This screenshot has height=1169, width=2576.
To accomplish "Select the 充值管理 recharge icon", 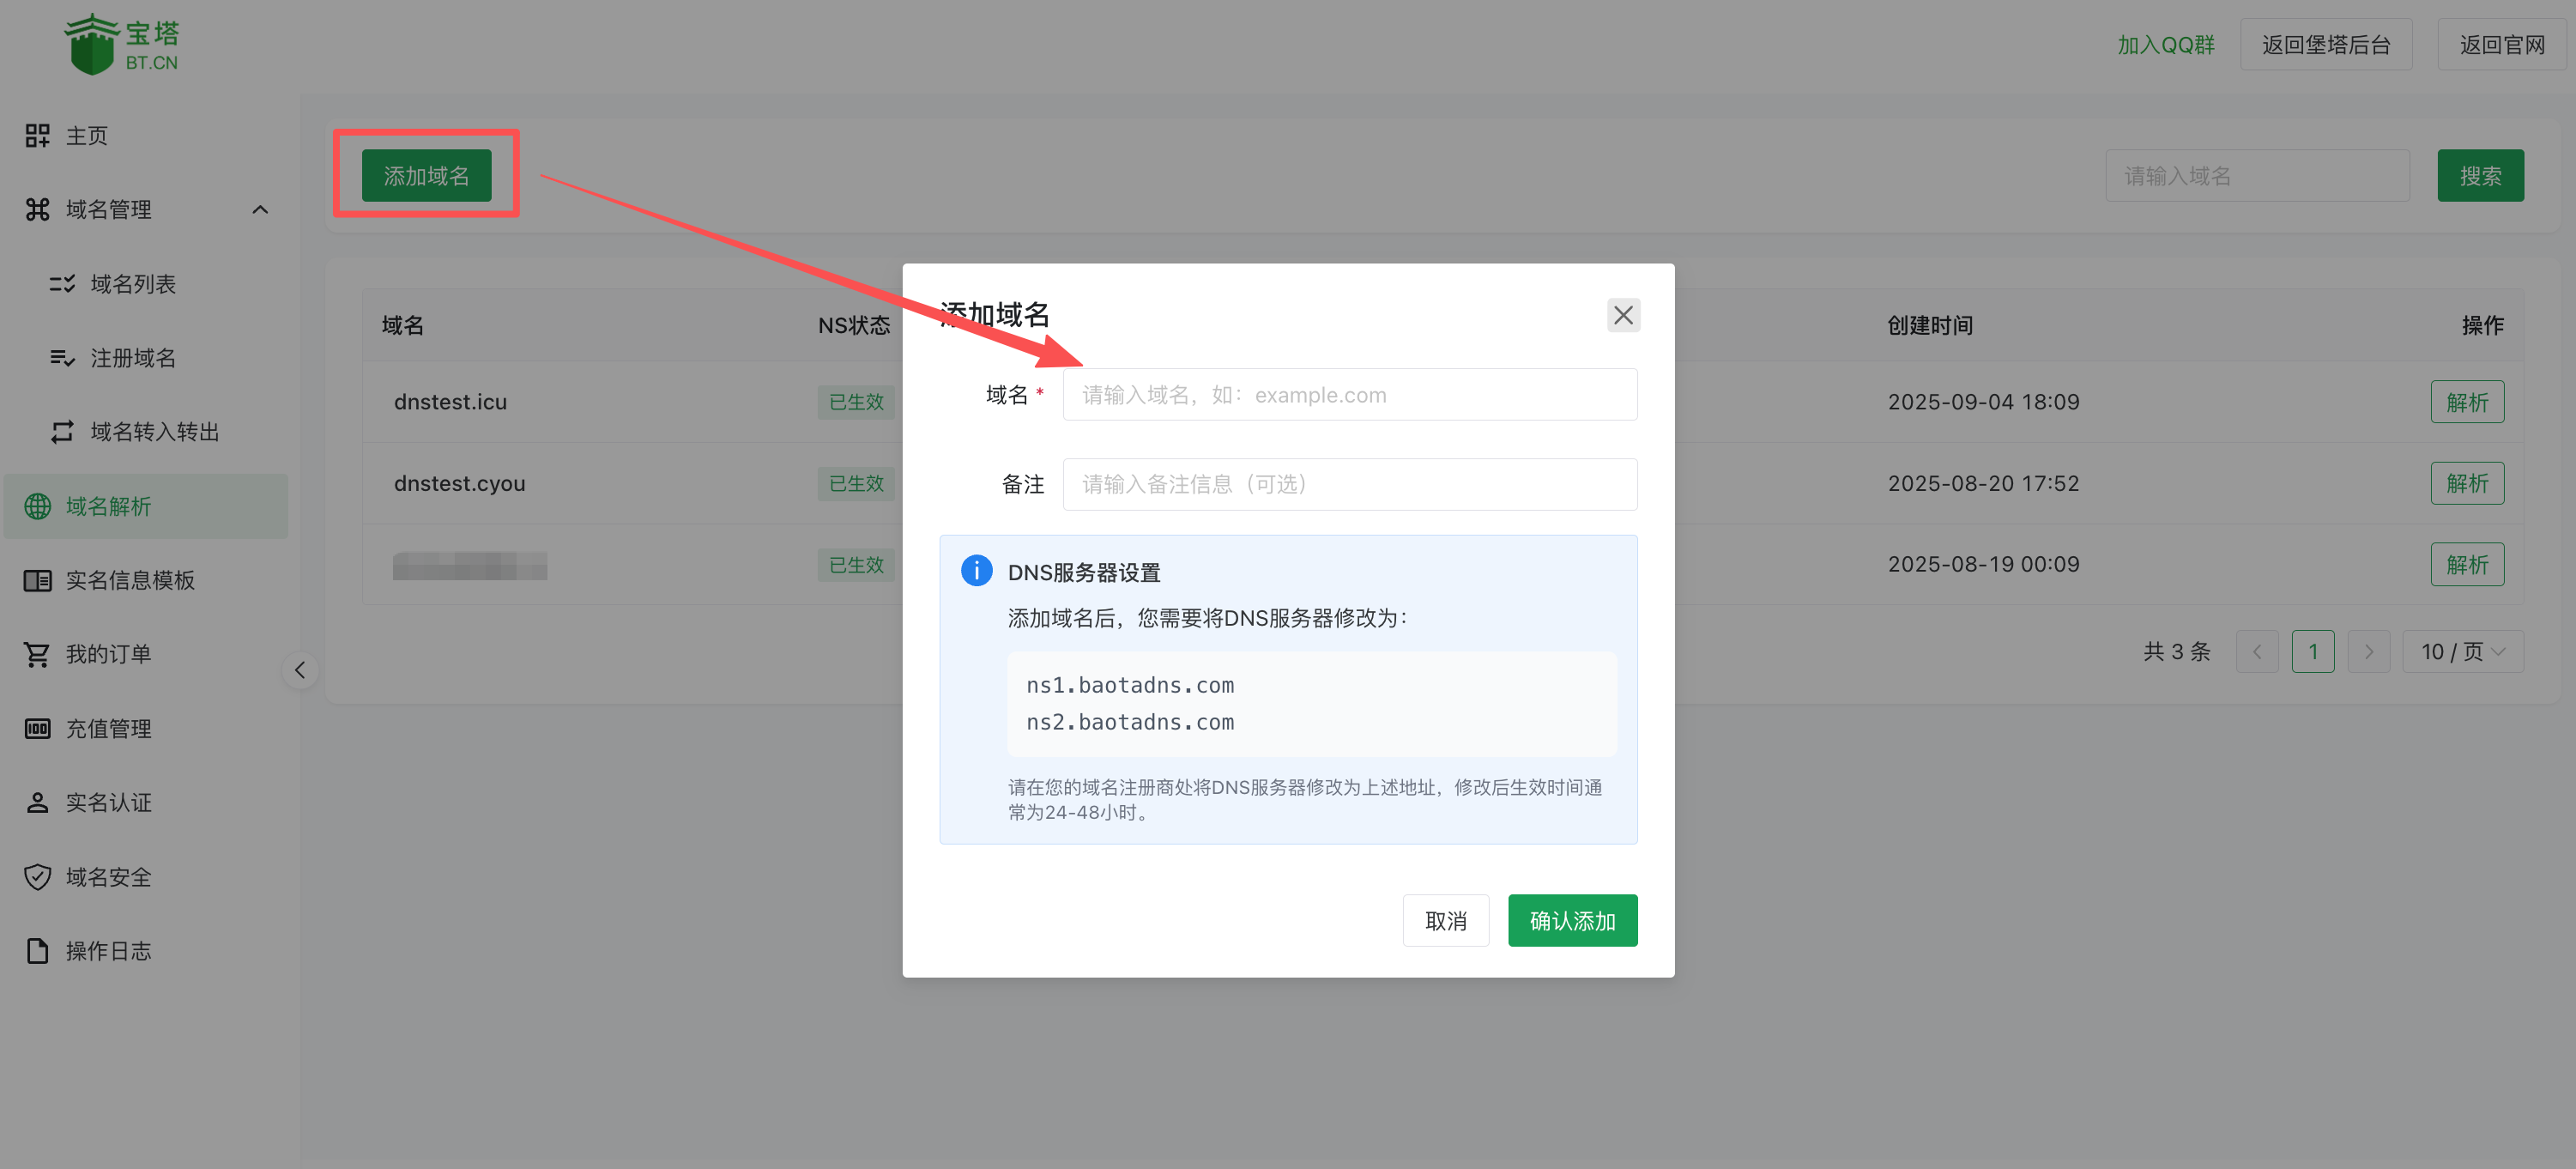I will 37,728.
